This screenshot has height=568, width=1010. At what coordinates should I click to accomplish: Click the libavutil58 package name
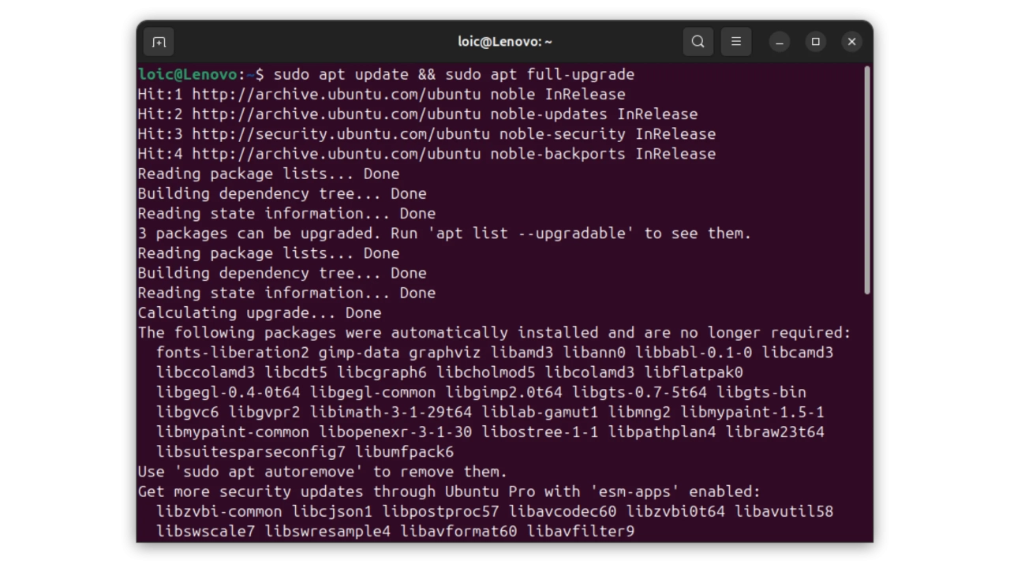coord(784,511)
